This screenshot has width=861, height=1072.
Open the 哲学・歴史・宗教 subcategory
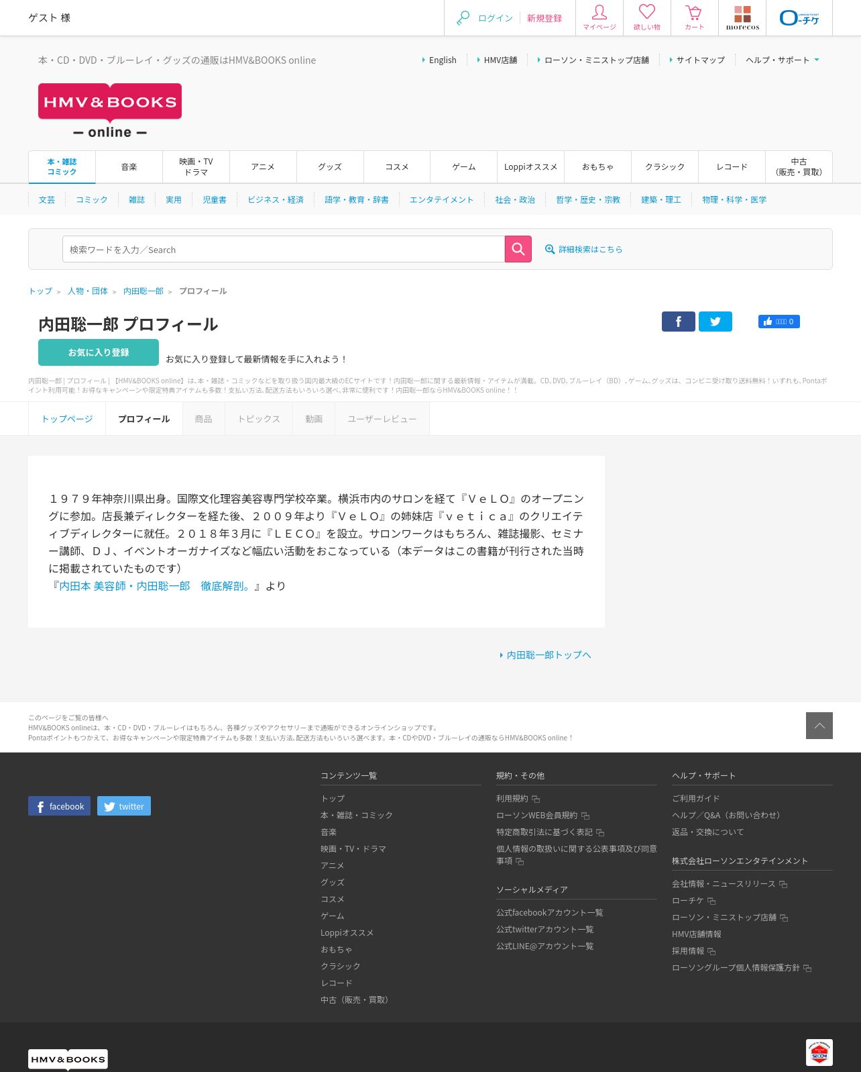click(x=588, y=199)
